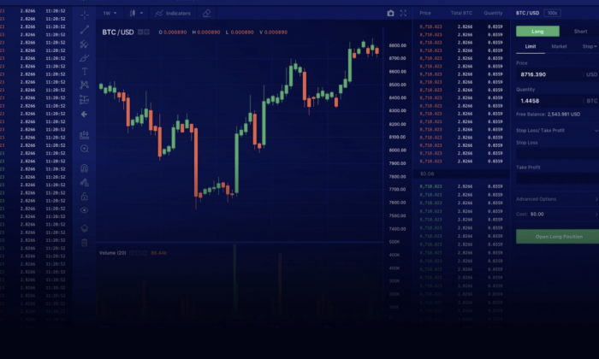
Task: Click Open Long Position button
Action: [558, 237]
